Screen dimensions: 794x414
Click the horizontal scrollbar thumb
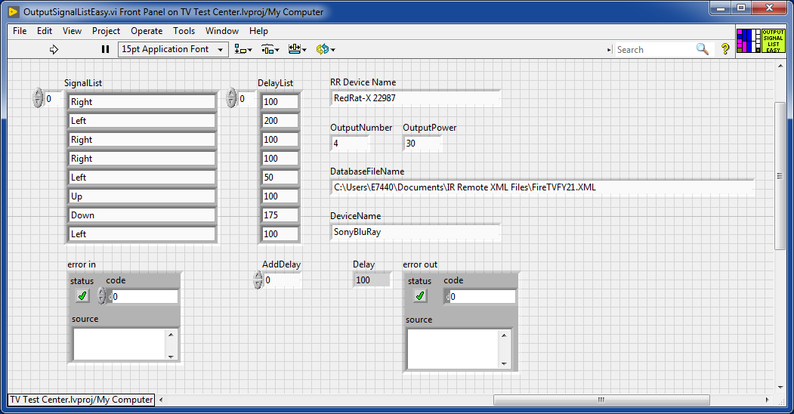pos(601,400)
